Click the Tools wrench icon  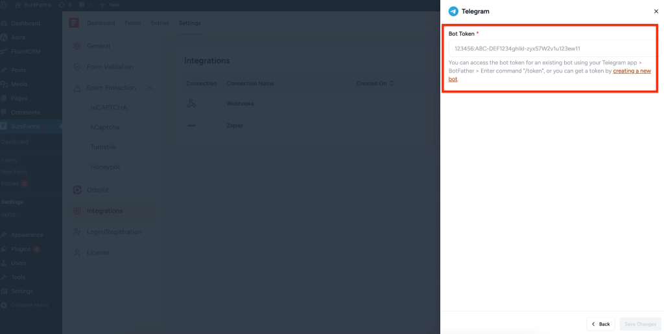click(4, 277)
